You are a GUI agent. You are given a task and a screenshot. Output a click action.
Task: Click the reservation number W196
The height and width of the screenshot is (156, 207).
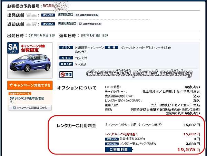(x=48, y=6)
